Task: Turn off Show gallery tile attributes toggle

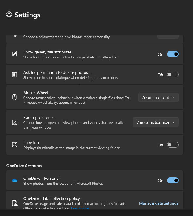Action: (x=173, y=54)
